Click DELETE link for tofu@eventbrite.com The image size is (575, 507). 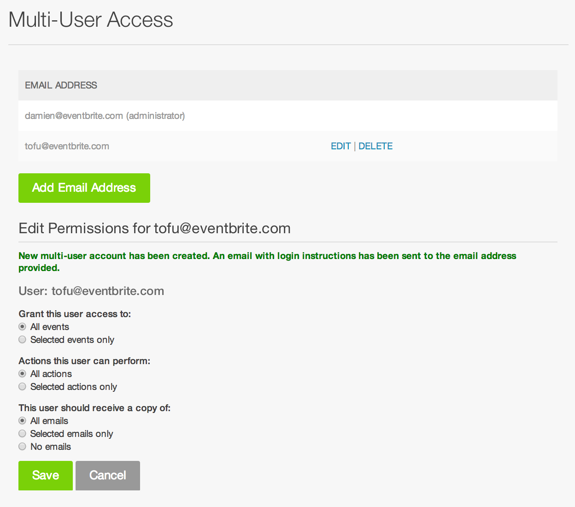coord(376,146)
